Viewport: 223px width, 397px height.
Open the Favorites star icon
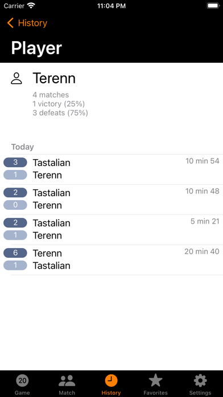coord(155,380)
